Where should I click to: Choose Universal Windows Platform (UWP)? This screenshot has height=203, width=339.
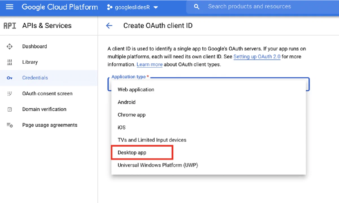pos(208,165)
